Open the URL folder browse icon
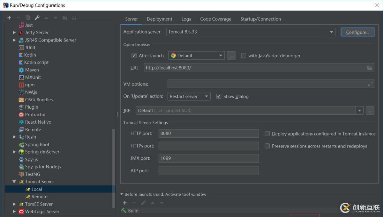 click(370, 68)
